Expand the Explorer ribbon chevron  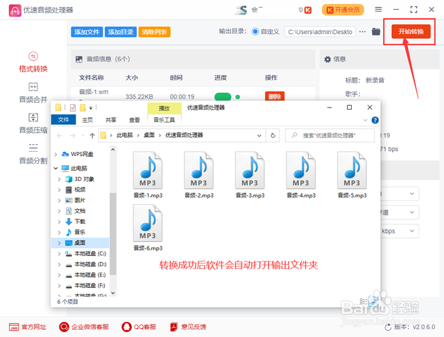coord(366,120)
